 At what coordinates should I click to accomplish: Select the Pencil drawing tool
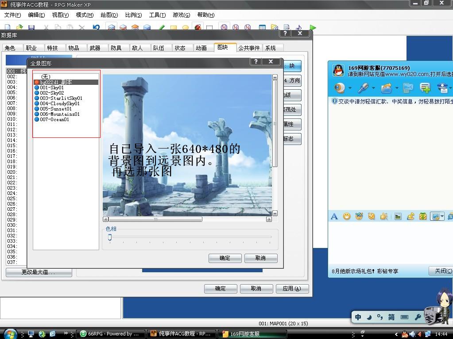click(x=162, y=27)
